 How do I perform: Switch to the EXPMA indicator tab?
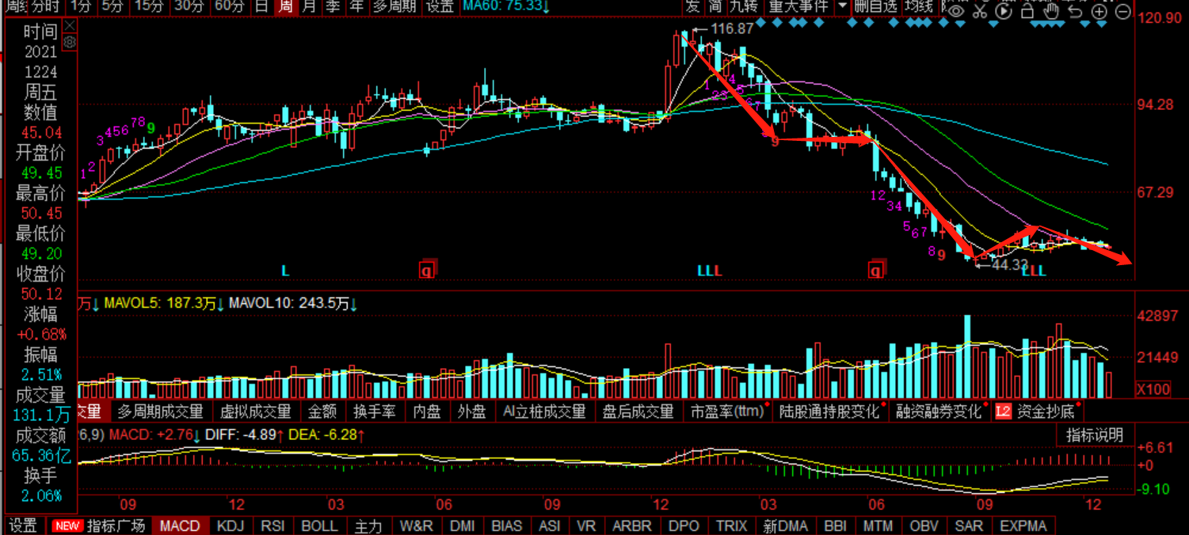click(x=1023, y=526)
